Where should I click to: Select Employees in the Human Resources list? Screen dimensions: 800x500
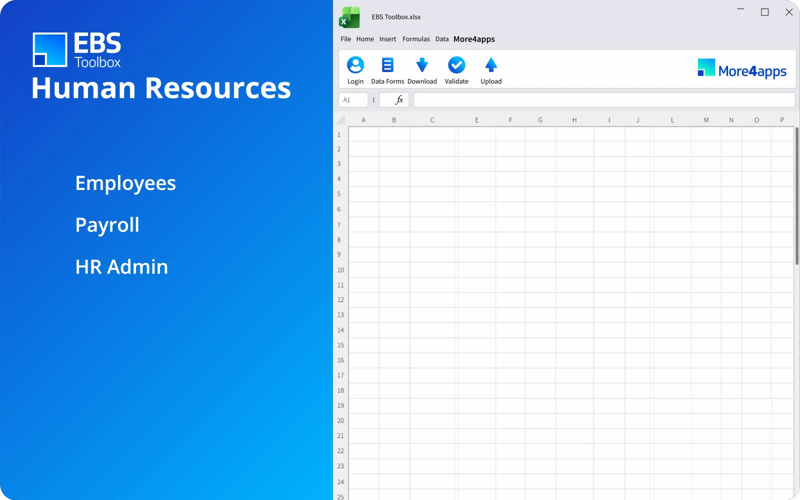click(125, 183)
